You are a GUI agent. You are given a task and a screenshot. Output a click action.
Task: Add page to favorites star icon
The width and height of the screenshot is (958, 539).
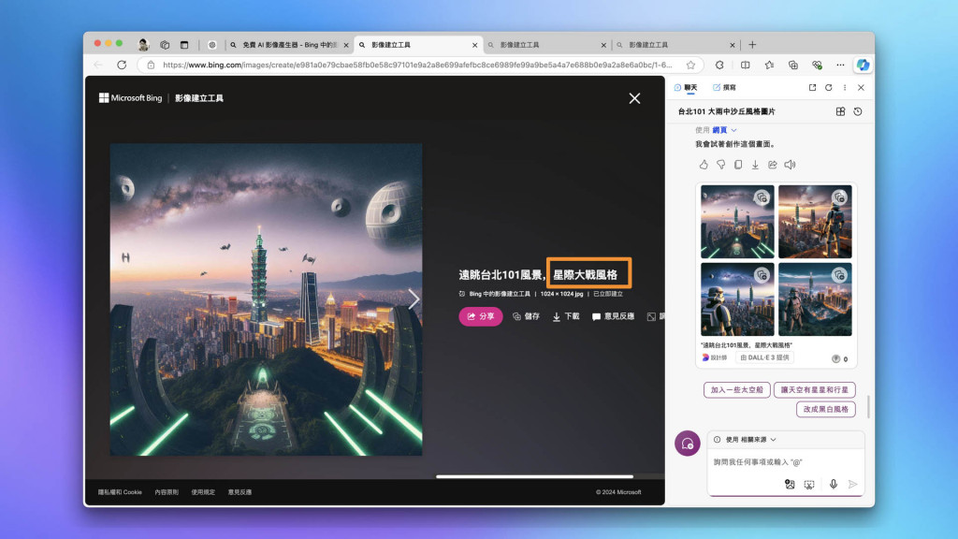pyautogui.click(x=690, y=65)
